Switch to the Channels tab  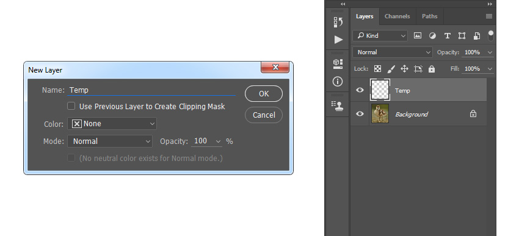(397, 16)
